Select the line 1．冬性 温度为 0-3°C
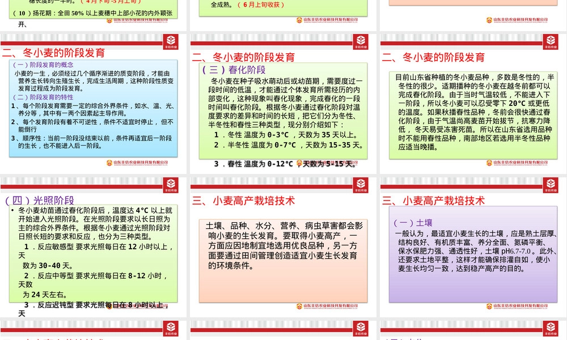Viewport: 567px width, 340px height. [x=286, y=135]
